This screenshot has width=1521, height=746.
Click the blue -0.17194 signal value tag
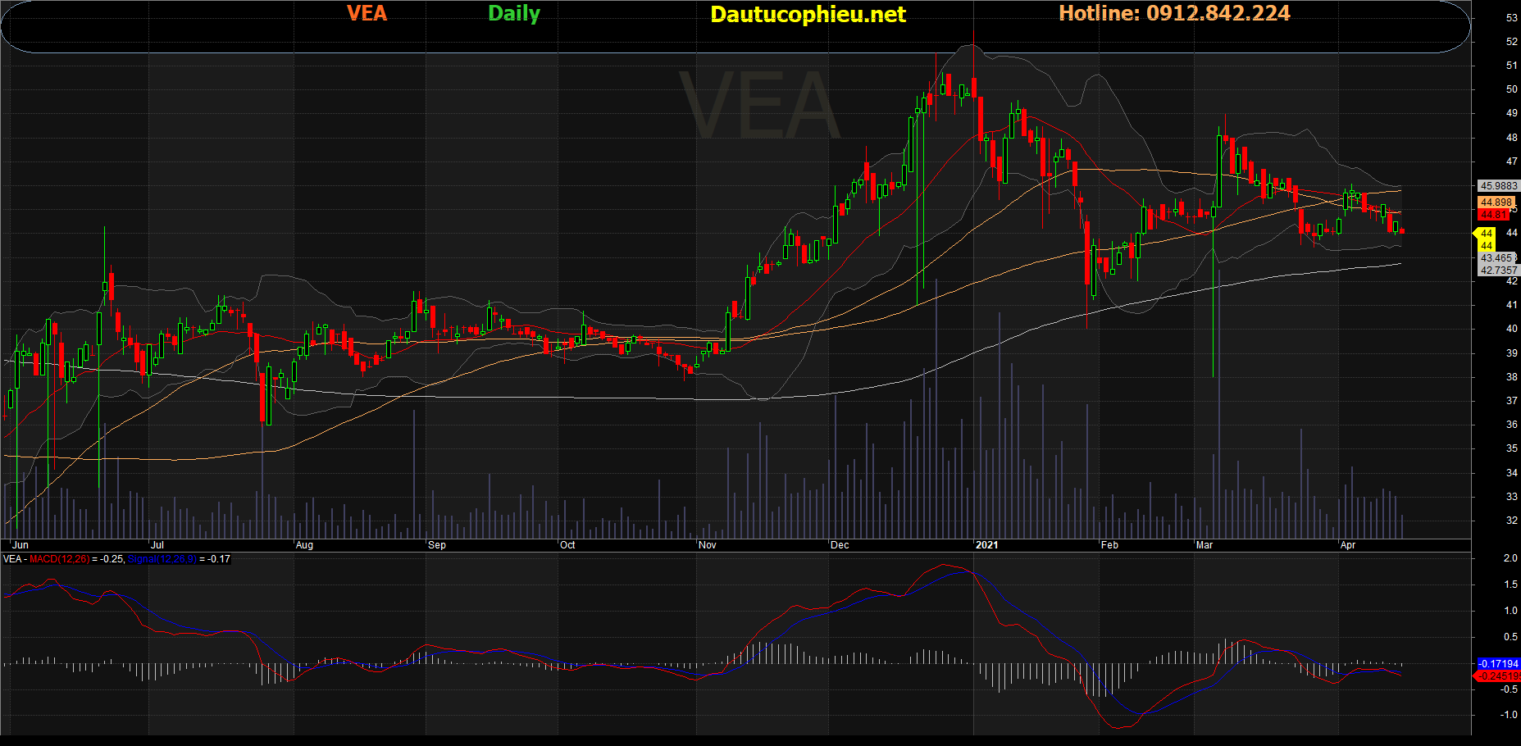(x=1498, y=663)
